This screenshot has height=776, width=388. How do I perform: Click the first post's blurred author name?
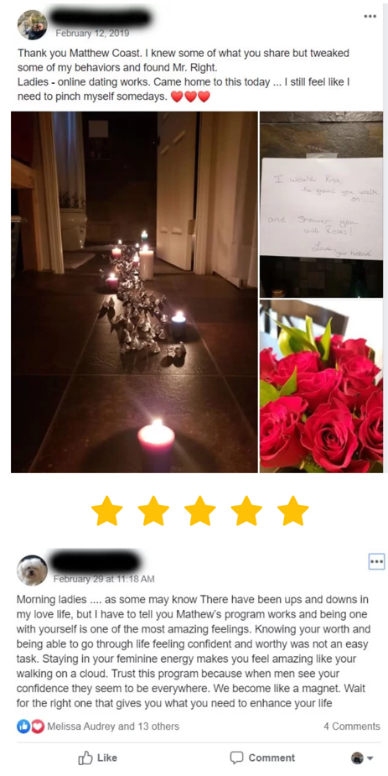coord(101,18)
